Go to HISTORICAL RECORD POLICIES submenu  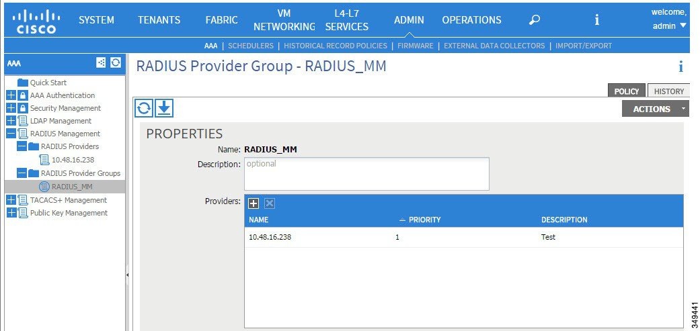336,46
